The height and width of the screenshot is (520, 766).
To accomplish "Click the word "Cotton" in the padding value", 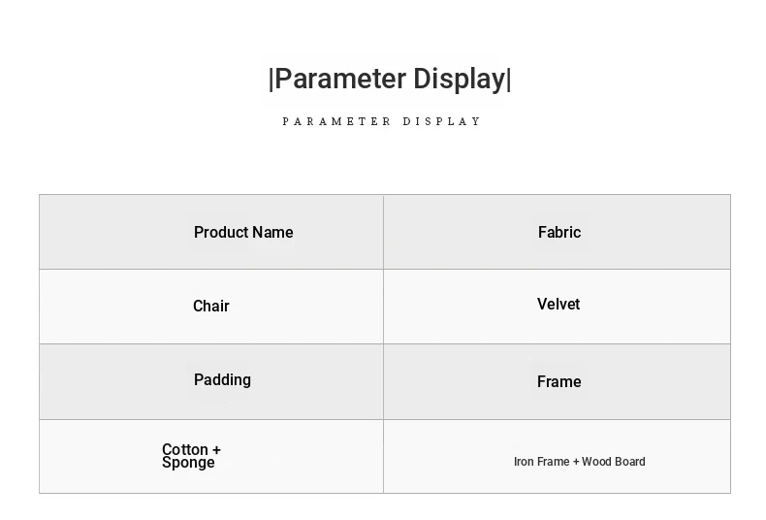I will [185, 450].
